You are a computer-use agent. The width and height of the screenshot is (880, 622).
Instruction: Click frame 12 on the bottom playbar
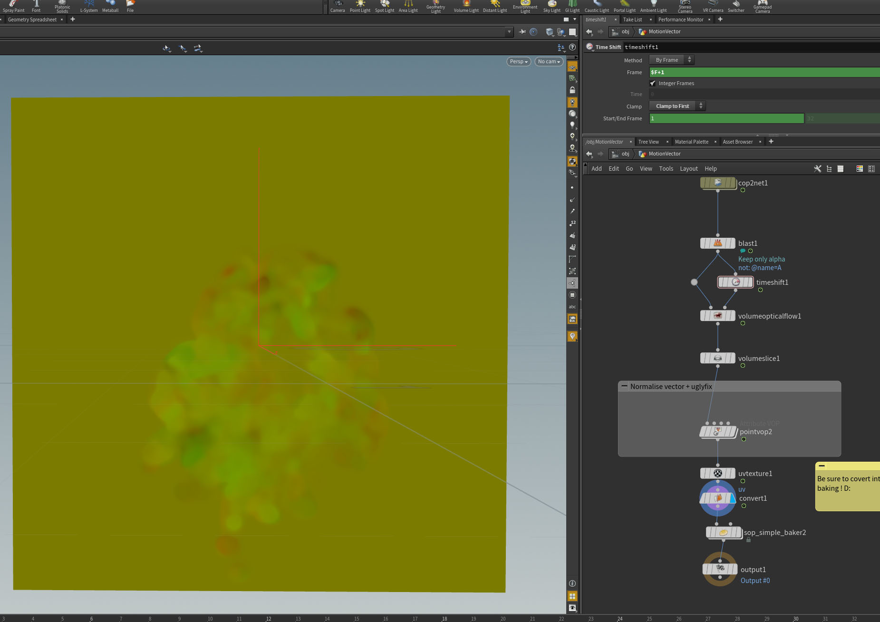[268, 619]
